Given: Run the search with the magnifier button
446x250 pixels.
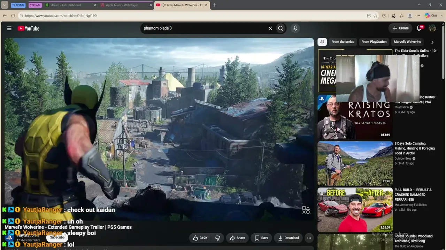Looking at the screenshot, I should (280, 28).
